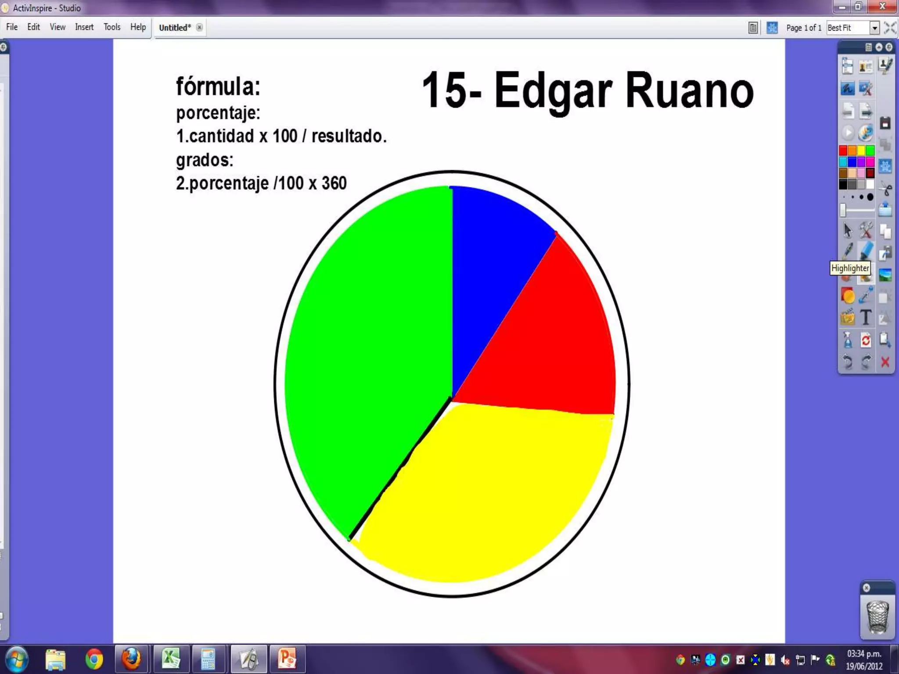The image size is (899, 674).
Task: Activate the Select arrow cursor tool
Action: coord(847,230)
